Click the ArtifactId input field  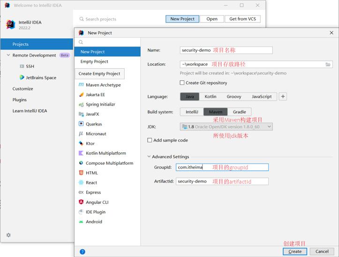coord(222,181)
